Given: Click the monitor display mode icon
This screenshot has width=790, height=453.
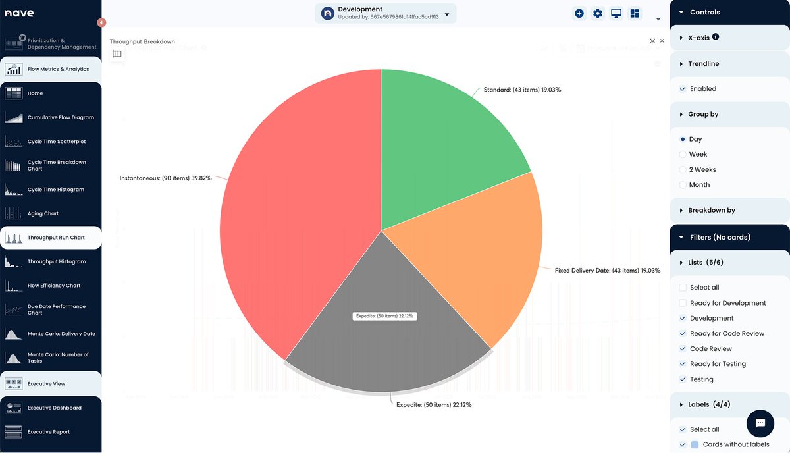Looking at the screenshot, I should click(x=616, y=13).
